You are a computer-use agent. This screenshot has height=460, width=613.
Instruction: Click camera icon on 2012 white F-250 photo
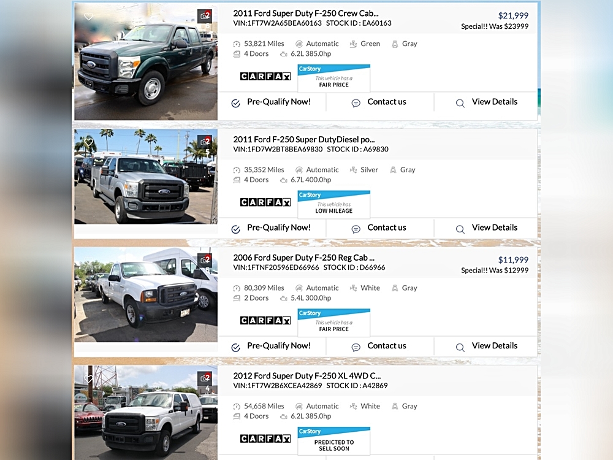click(204, 378)
